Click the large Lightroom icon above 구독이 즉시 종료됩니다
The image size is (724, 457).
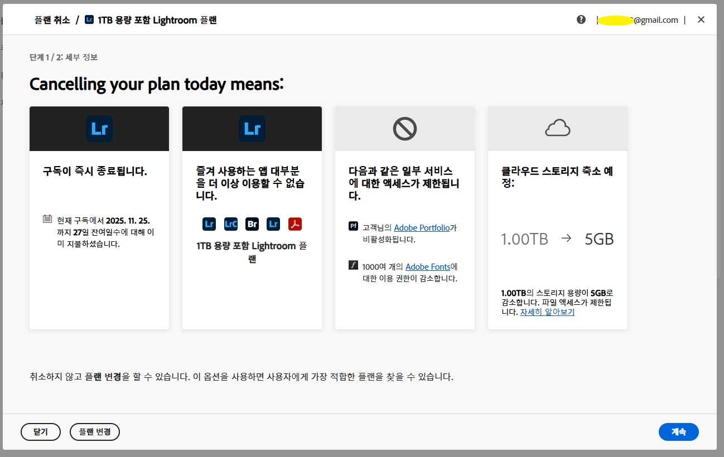(x=99, y=129)
